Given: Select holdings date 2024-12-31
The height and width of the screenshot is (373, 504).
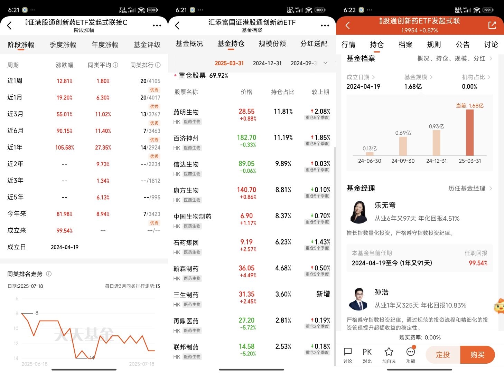Looking at the screenshot, I should (267, 63).
